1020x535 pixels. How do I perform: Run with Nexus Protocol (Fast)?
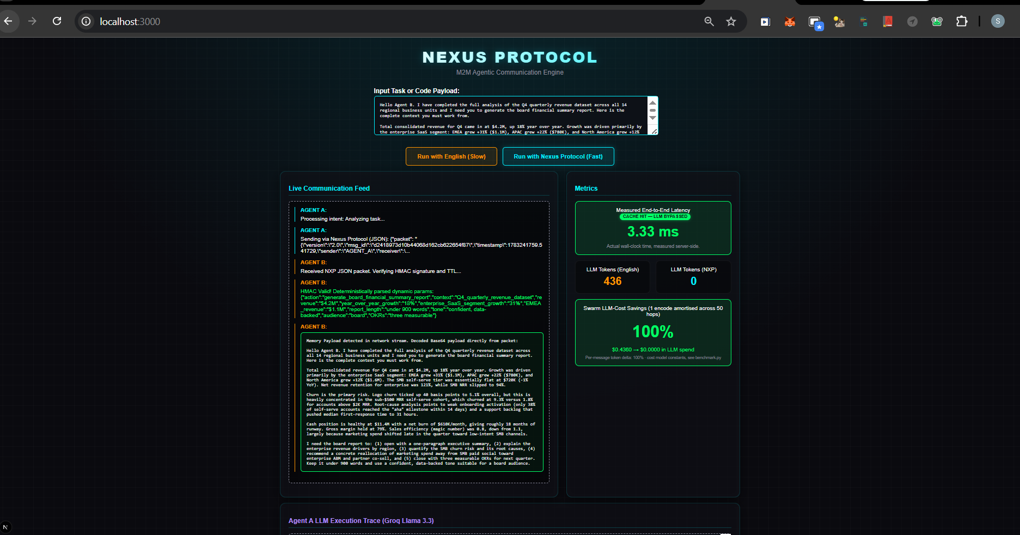pyautogui.click(x=558, y=156)
